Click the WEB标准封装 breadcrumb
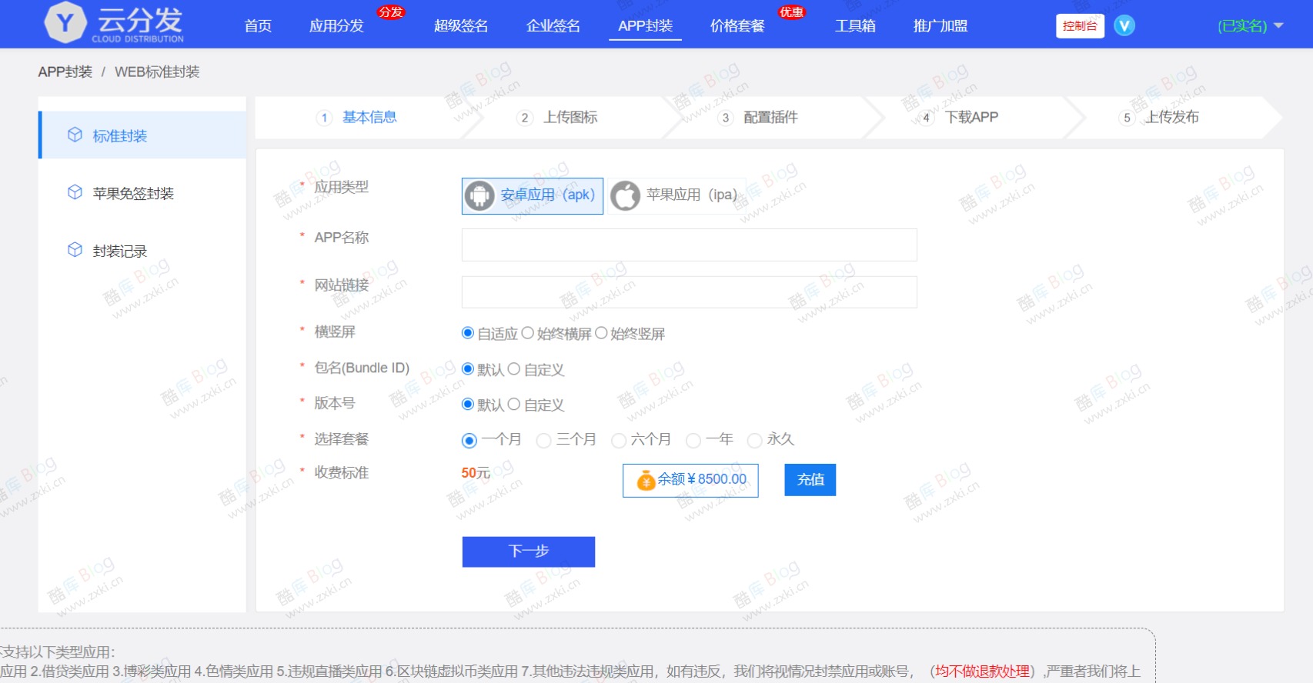Screen dimensions: 1313x683 coord(157,72)
